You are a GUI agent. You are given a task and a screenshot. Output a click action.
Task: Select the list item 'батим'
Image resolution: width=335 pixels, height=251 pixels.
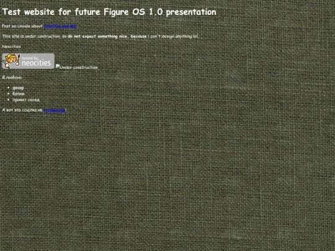click(19, 94)
